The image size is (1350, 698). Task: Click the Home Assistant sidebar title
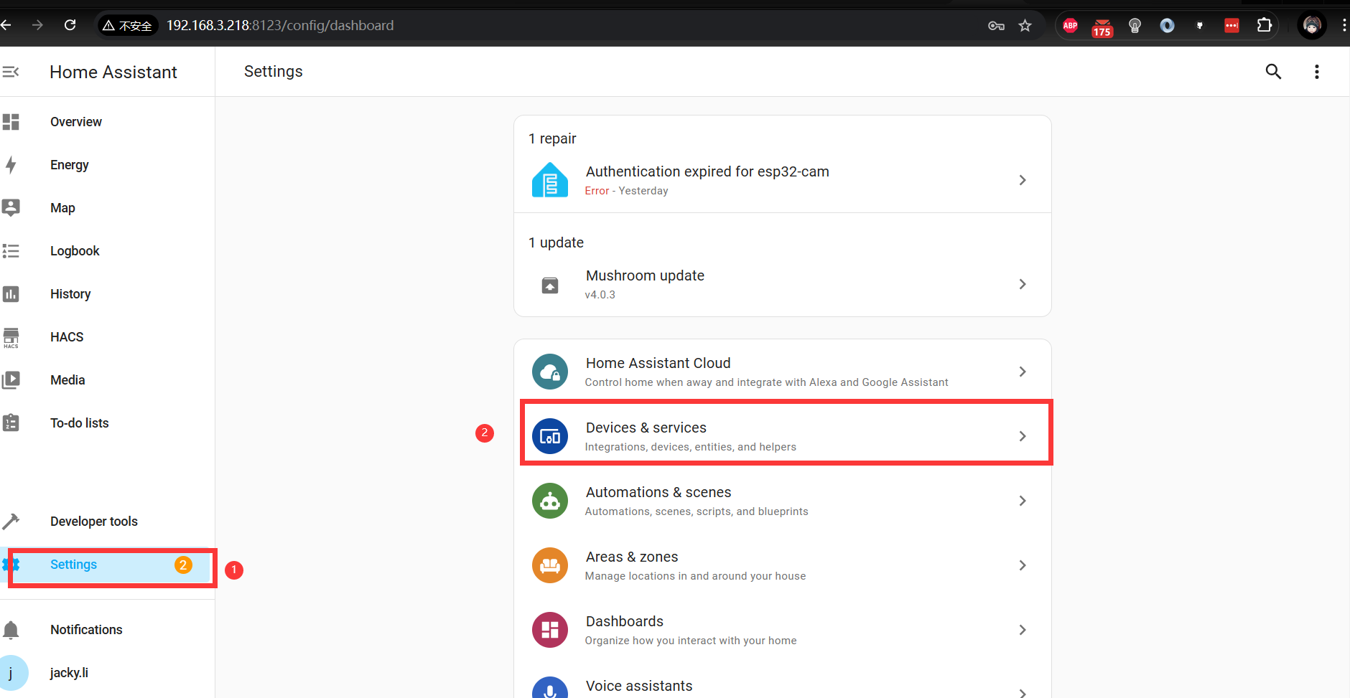(x=113, y=72)
